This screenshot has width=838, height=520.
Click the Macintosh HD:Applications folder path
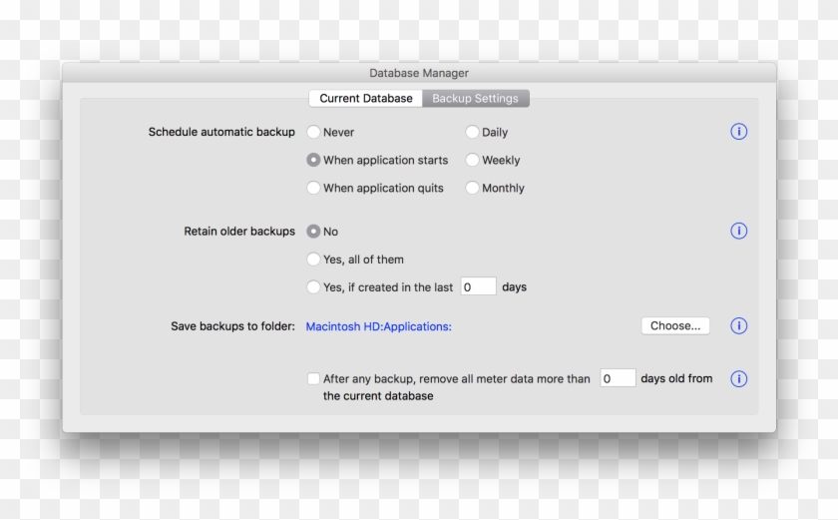tap(379, 326)
